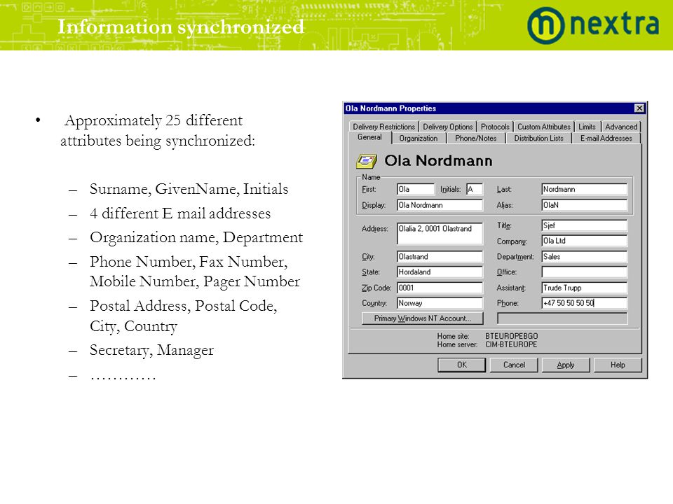
Task: Select the Alias field containing OlaN
Action: click(x=584, y=205)
